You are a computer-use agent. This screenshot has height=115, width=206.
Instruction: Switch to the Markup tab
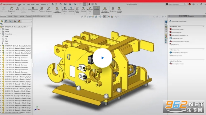22,16
